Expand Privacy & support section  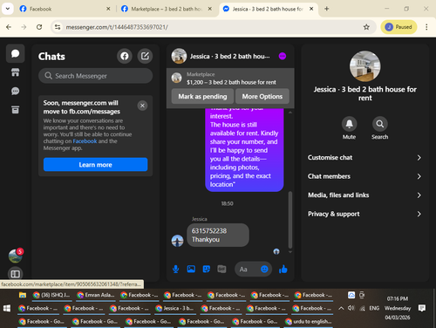(x=364, y=214)
